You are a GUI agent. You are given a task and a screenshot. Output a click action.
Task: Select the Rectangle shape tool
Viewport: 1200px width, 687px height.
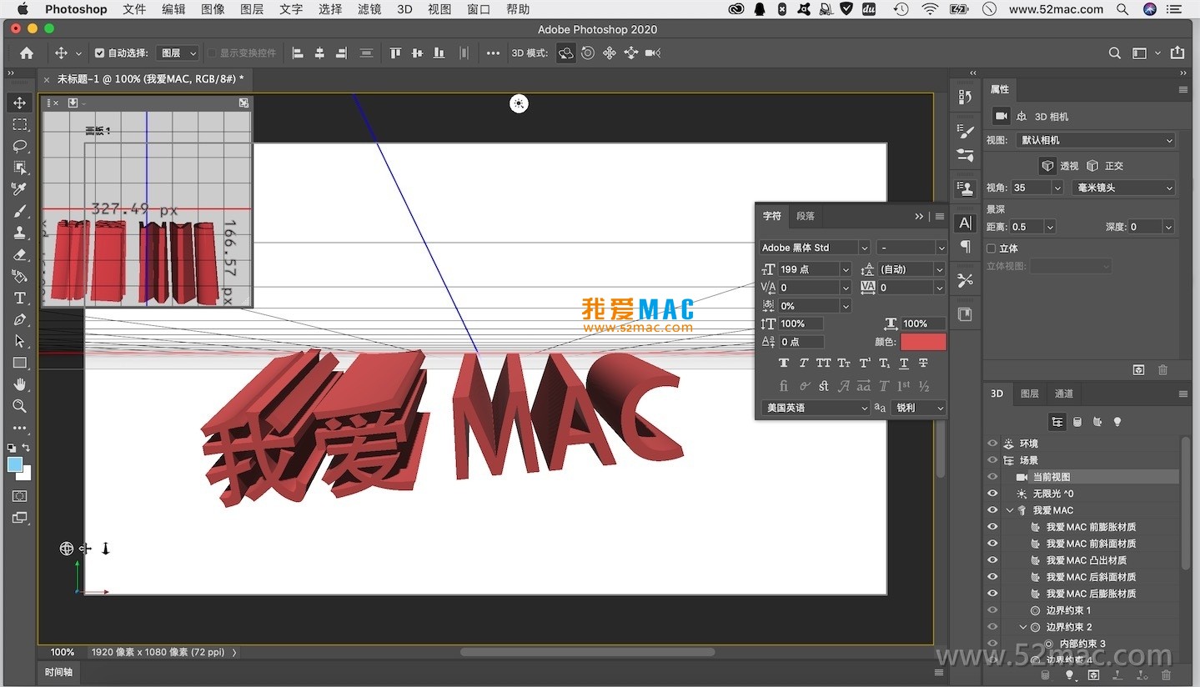pyautogui.click(x=19, y=363)
